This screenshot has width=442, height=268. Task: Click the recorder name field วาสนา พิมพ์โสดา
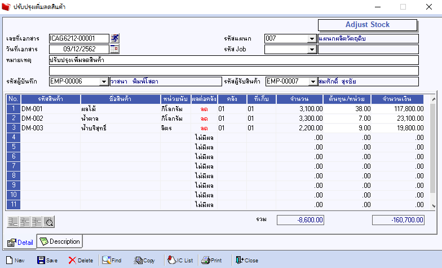click(x=166, y=81)
